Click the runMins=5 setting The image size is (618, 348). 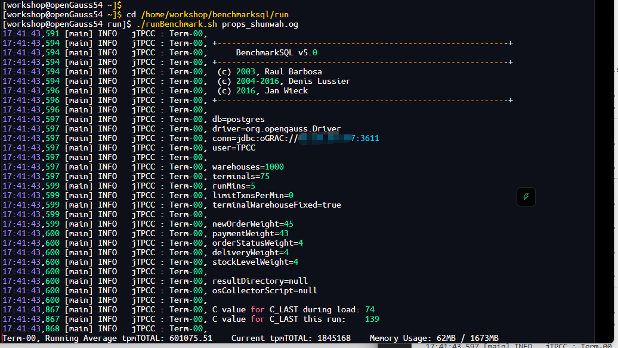[x=234, y=186]
